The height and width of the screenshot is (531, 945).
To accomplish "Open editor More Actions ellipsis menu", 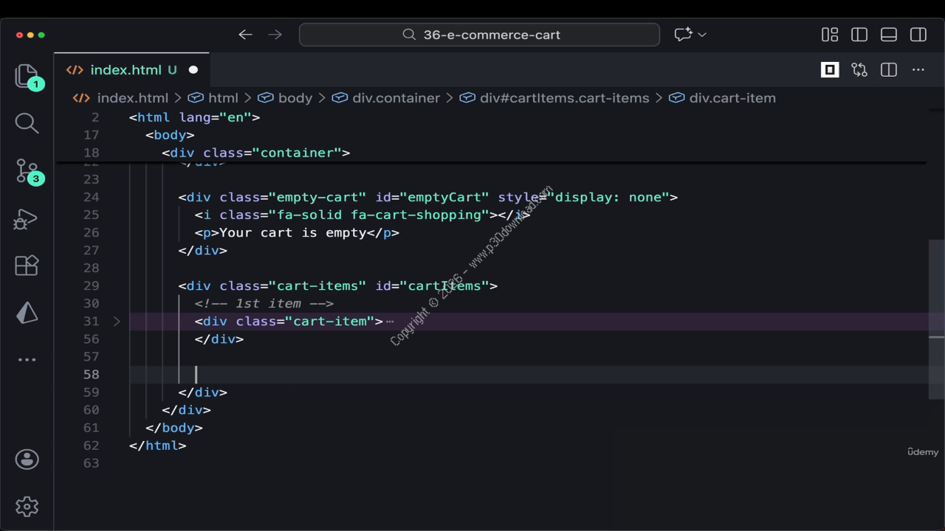I will [918, 70].
